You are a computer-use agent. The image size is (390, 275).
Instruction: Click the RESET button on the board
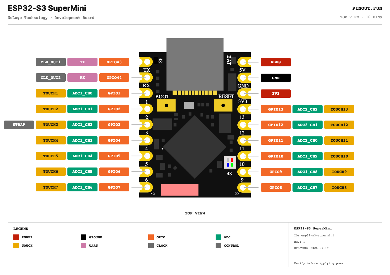[223, 105]
